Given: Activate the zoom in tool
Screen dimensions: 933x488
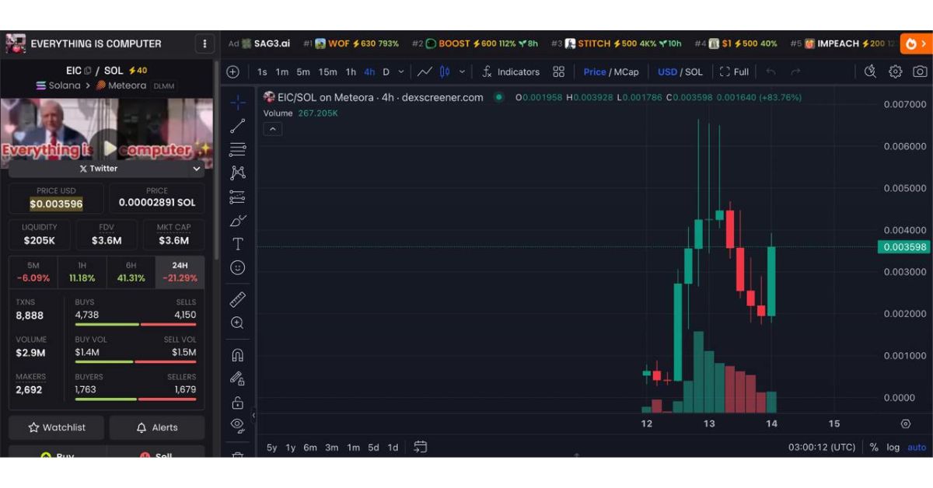Looking at the screenshot, I should tap(238, 322).
